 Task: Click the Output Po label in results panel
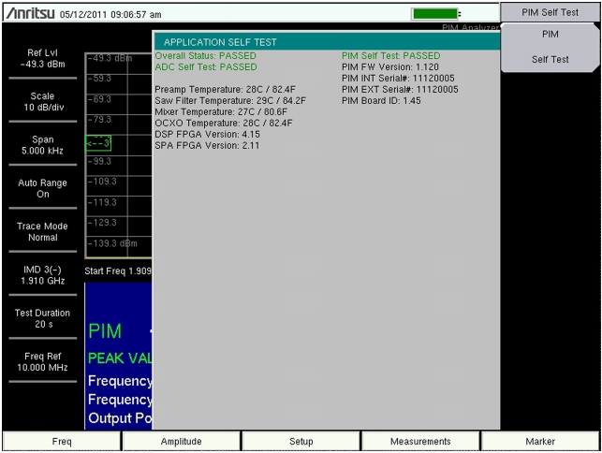(x=120, y=417)
